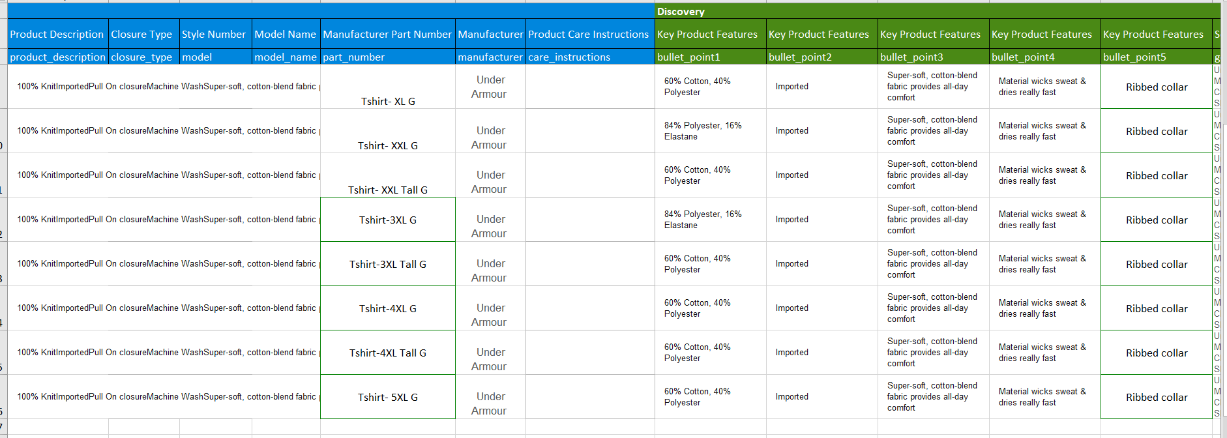The height and width of the screenshot is (438, 1227).
Task: Click the Style Number header cell
Action: coord(214,35)
